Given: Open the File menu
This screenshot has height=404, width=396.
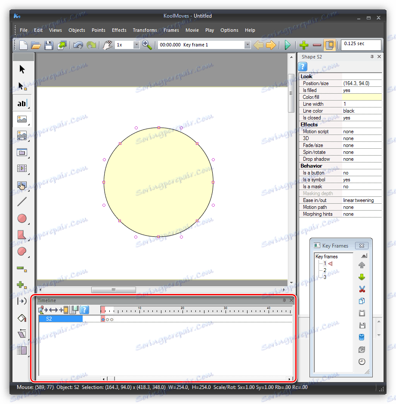Looking at the screenshot, I should 24,30.
